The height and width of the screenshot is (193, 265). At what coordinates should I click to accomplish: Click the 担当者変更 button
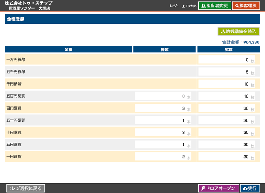pos(214,6)
